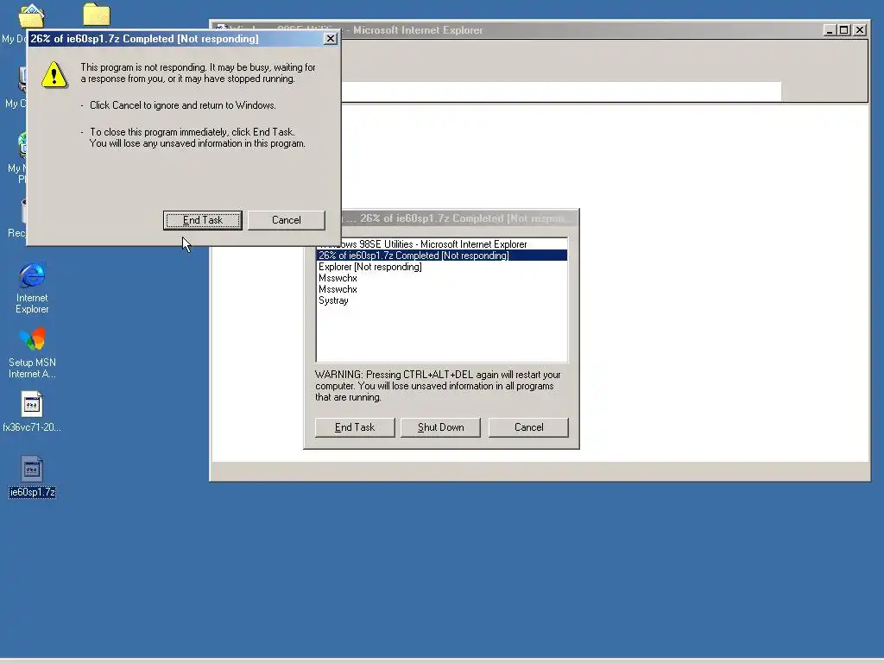Click End Task in the Close Program window

pos(355,427)
